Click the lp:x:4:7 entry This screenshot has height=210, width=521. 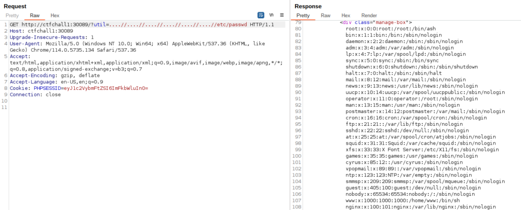(406, 54)
